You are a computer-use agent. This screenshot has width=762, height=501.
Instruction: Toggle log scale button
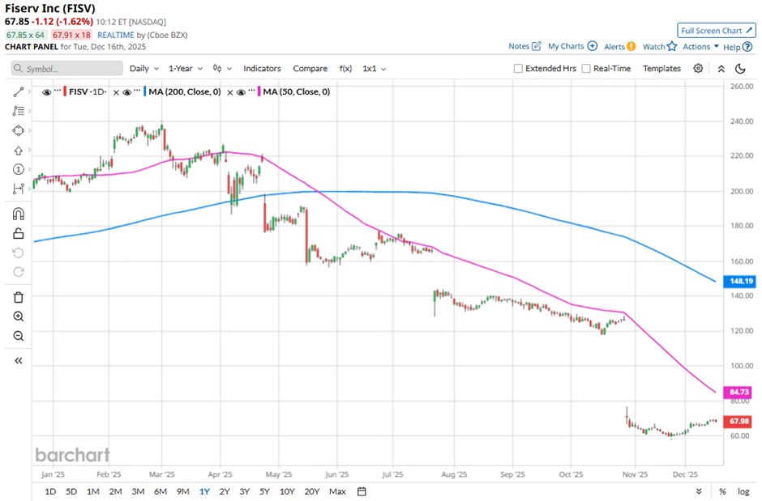click(x=743, y=492)
